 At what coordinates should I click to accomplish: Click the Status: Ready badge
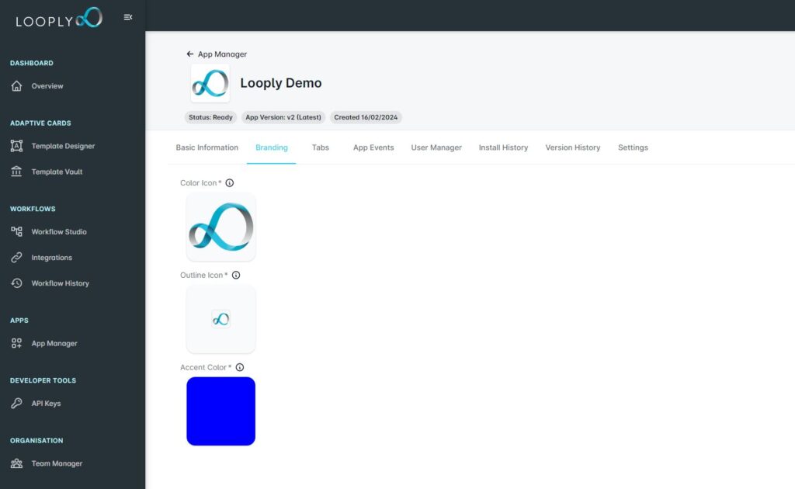(x=210, y=117)
